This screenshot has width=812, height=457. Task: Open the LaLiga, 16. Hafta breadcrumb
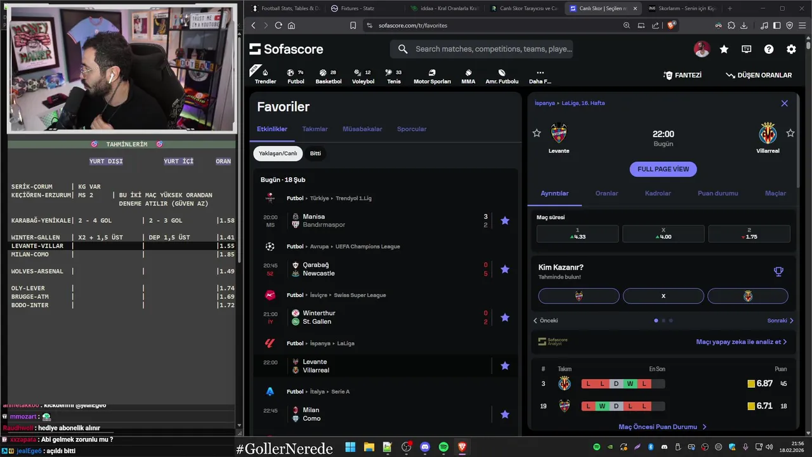[583, 103]
